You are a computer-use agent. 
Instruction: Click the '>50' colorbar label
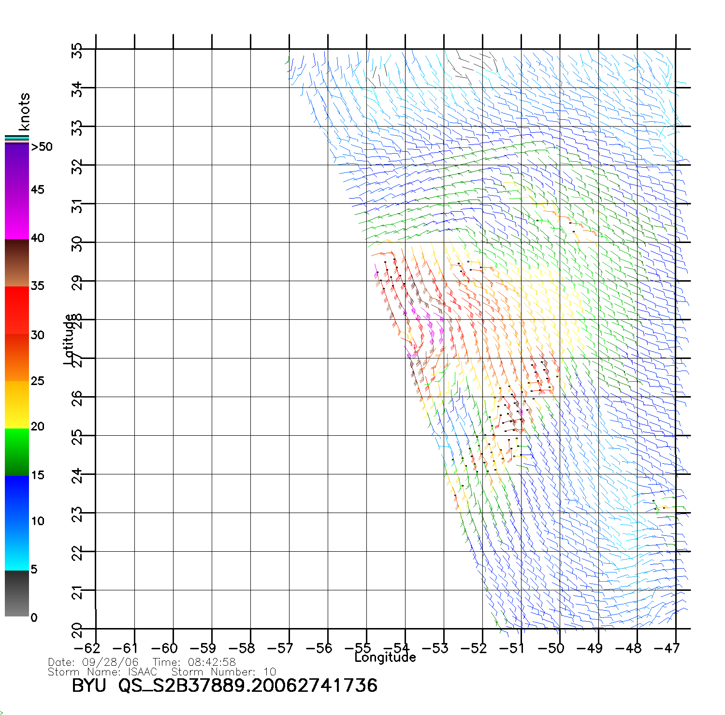pyautogui.click(x=42, y=147)
